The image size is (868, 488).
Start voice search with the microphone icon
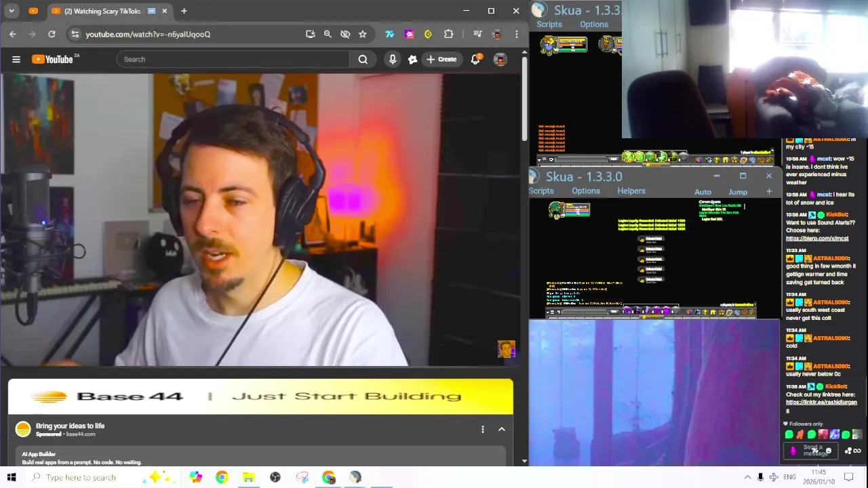click(x=393, y=60)
